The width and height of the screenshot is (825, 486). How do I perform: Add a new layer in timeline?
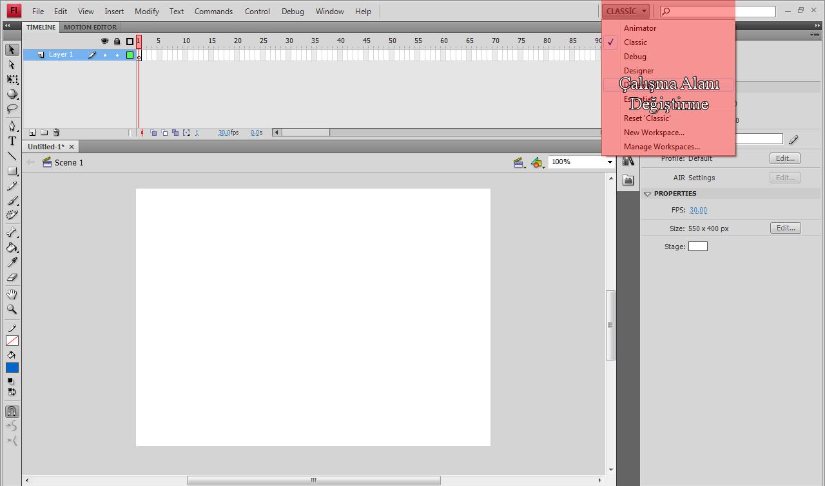coord(32,133)
